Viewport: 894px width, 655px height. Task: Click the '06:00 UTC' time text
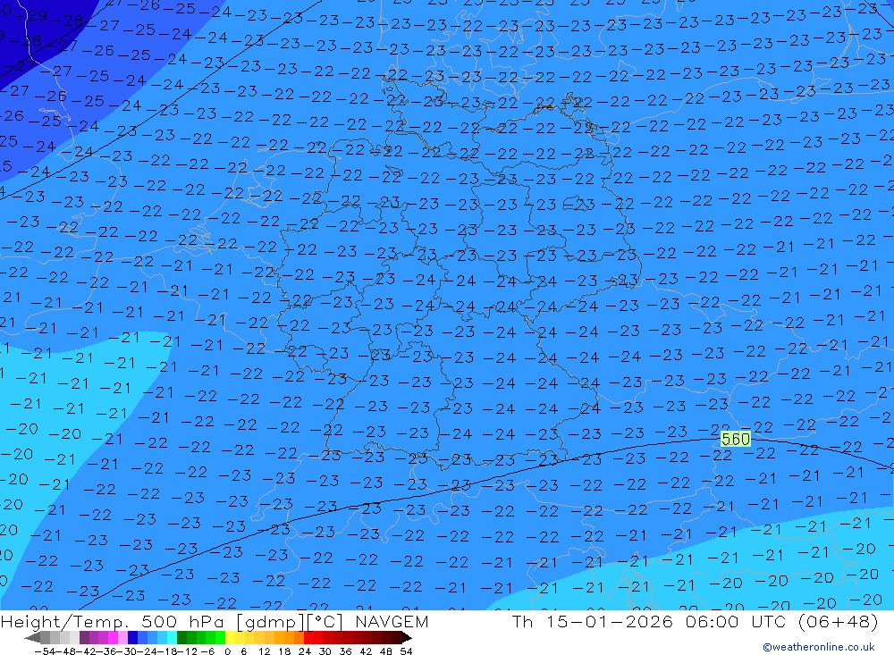pos(736,621)
